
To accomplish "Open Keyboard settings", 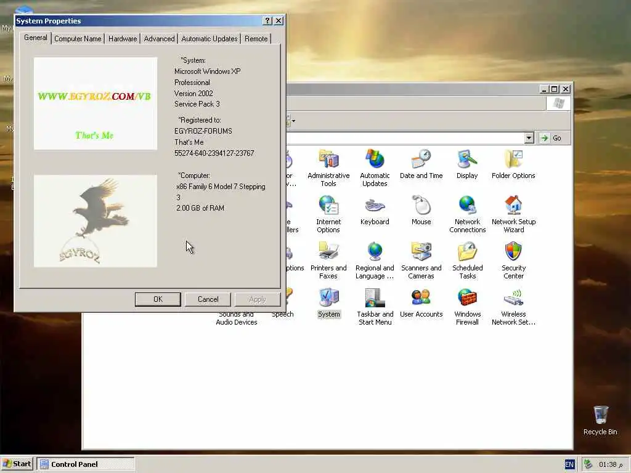I will pos(375,211).
